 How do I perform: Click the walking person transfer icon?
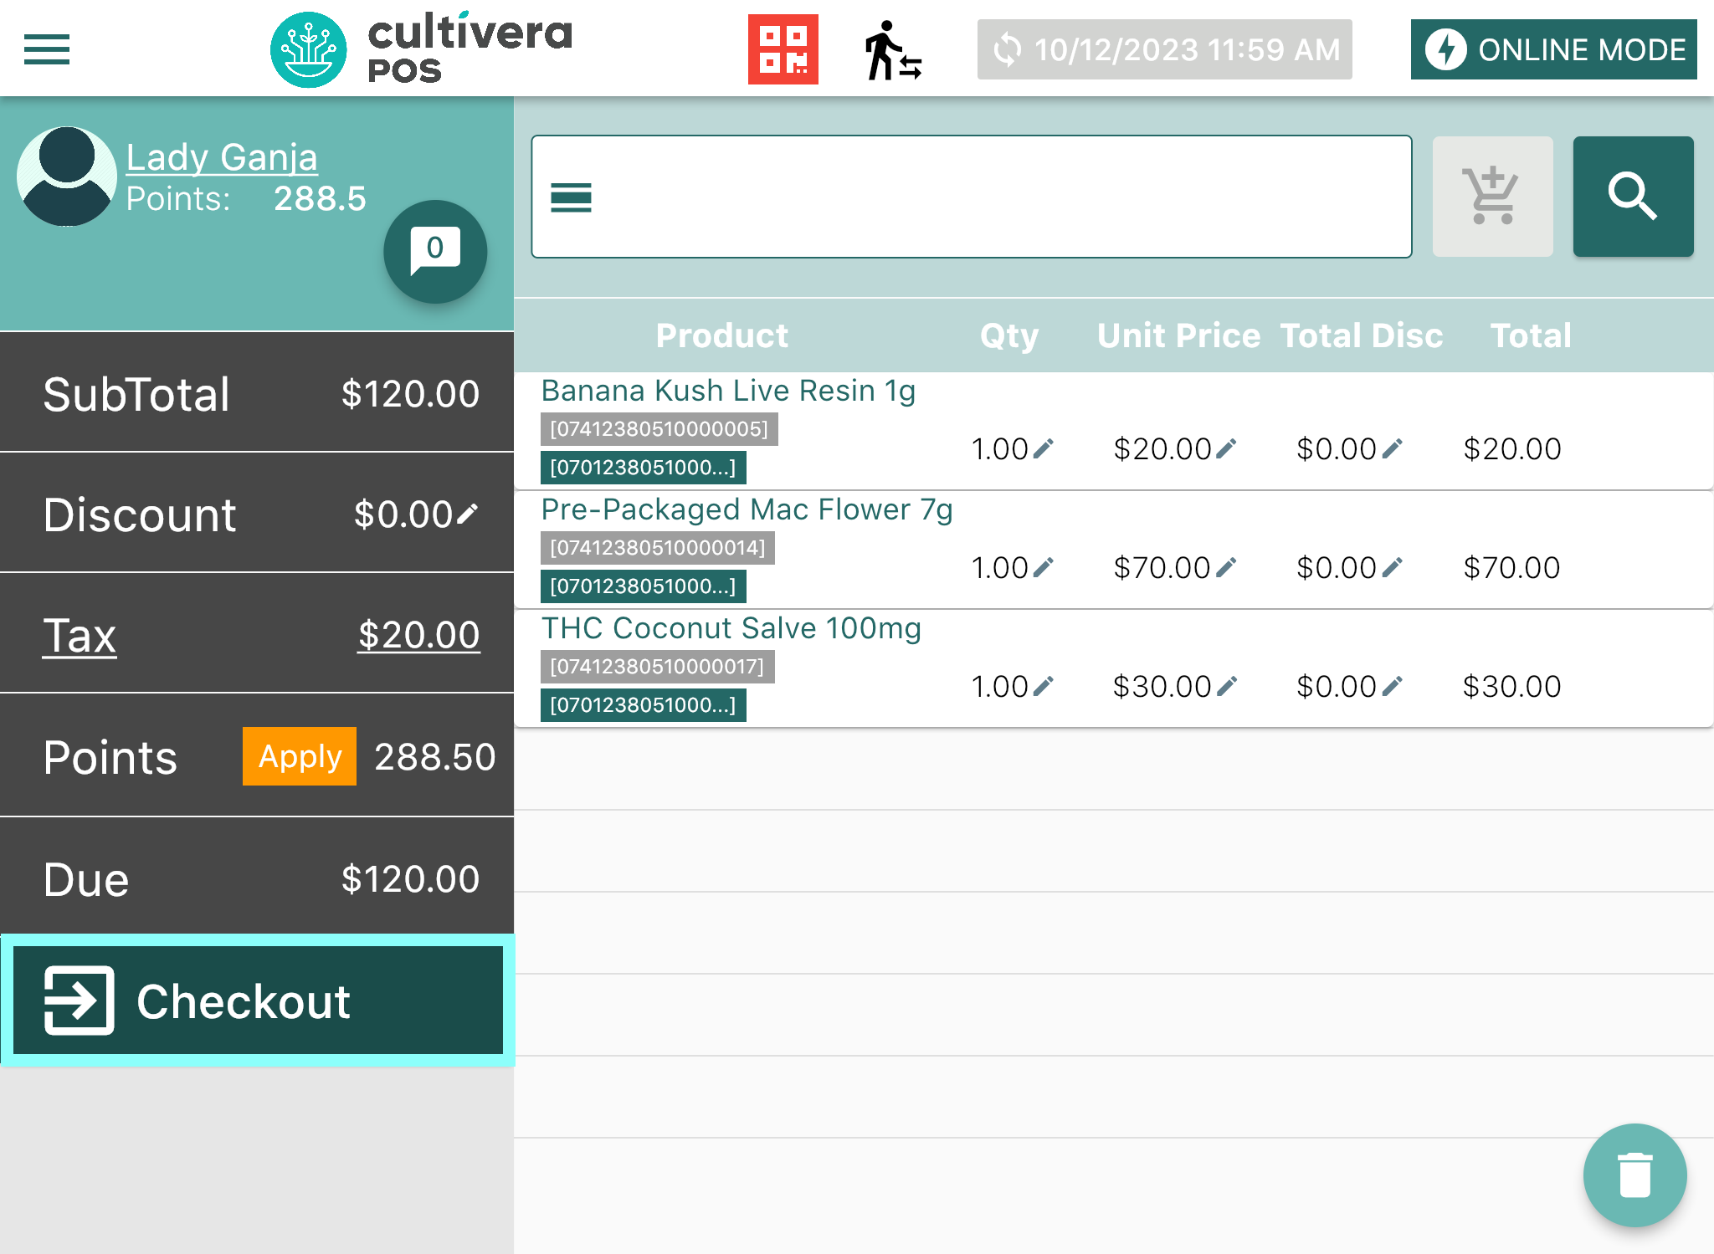click(x=893, y=50)
